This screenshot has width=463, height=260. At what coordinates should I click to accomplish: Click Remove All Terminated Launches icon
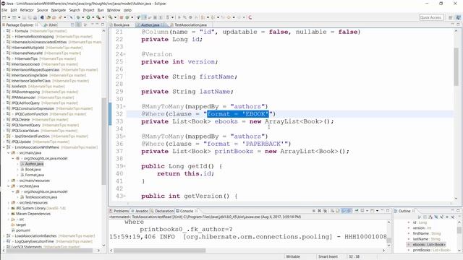click(x=325, y=211)
